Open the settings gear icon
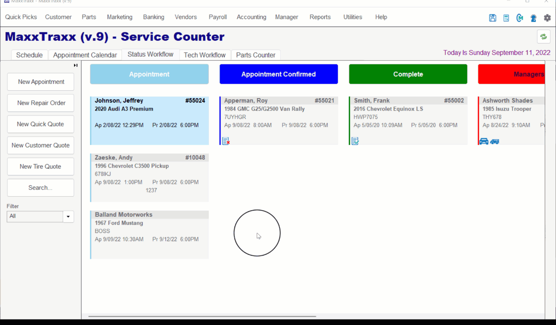The image size is (556, 325). pos(547,18)
